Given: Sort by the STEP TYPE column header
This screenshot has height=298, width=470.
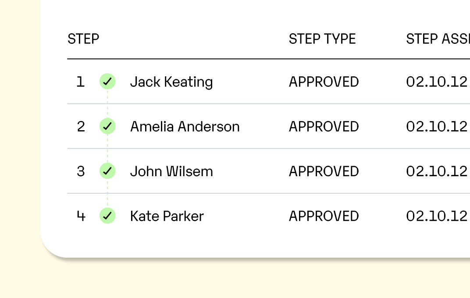Looking at the screenshot, I should click(x=322, y=39).
